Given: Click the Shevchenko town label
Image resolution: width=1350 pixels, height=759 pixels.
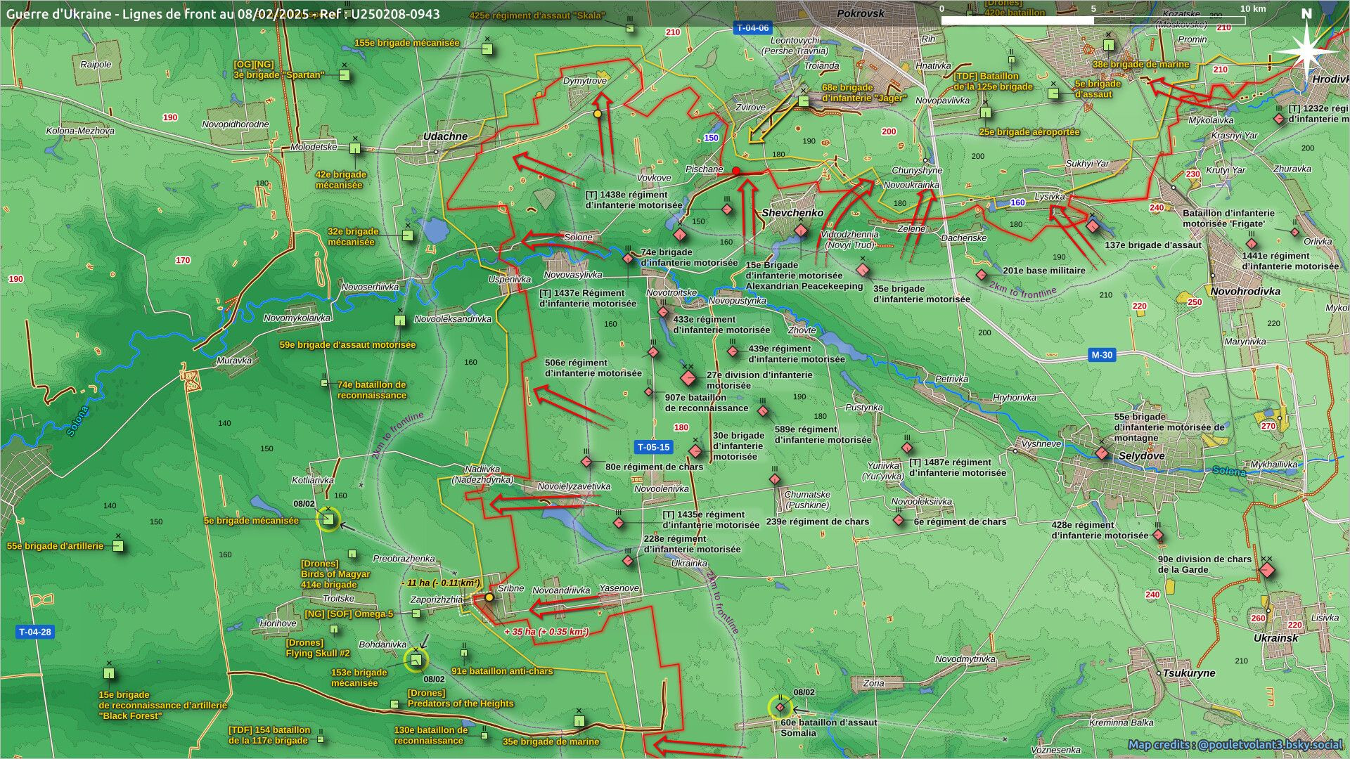Looking at the screenshot, I should (x=792, y=213).
